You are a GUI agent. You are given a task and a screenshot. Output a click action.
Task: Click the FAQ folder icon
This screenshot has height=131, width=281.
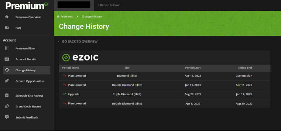coord(7,28)
